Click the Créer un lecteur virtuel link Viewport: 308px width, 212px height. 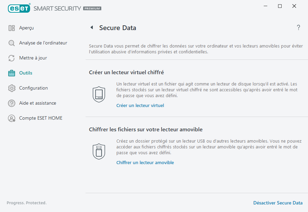coord(140,105)
